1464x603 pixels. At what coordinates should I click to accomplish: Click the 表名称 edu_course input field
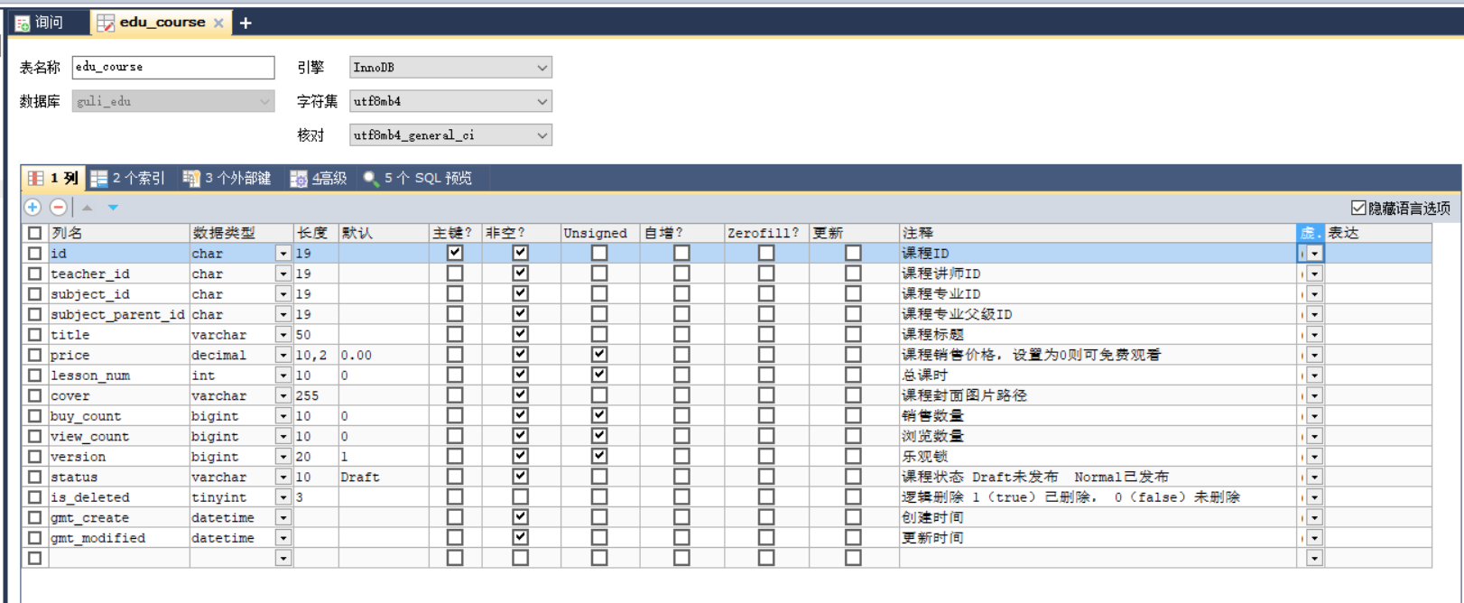click(173, 67)
